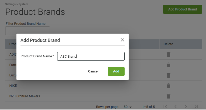
Task: Open Settings from the breadcrumb
Action: coord(10,4)
